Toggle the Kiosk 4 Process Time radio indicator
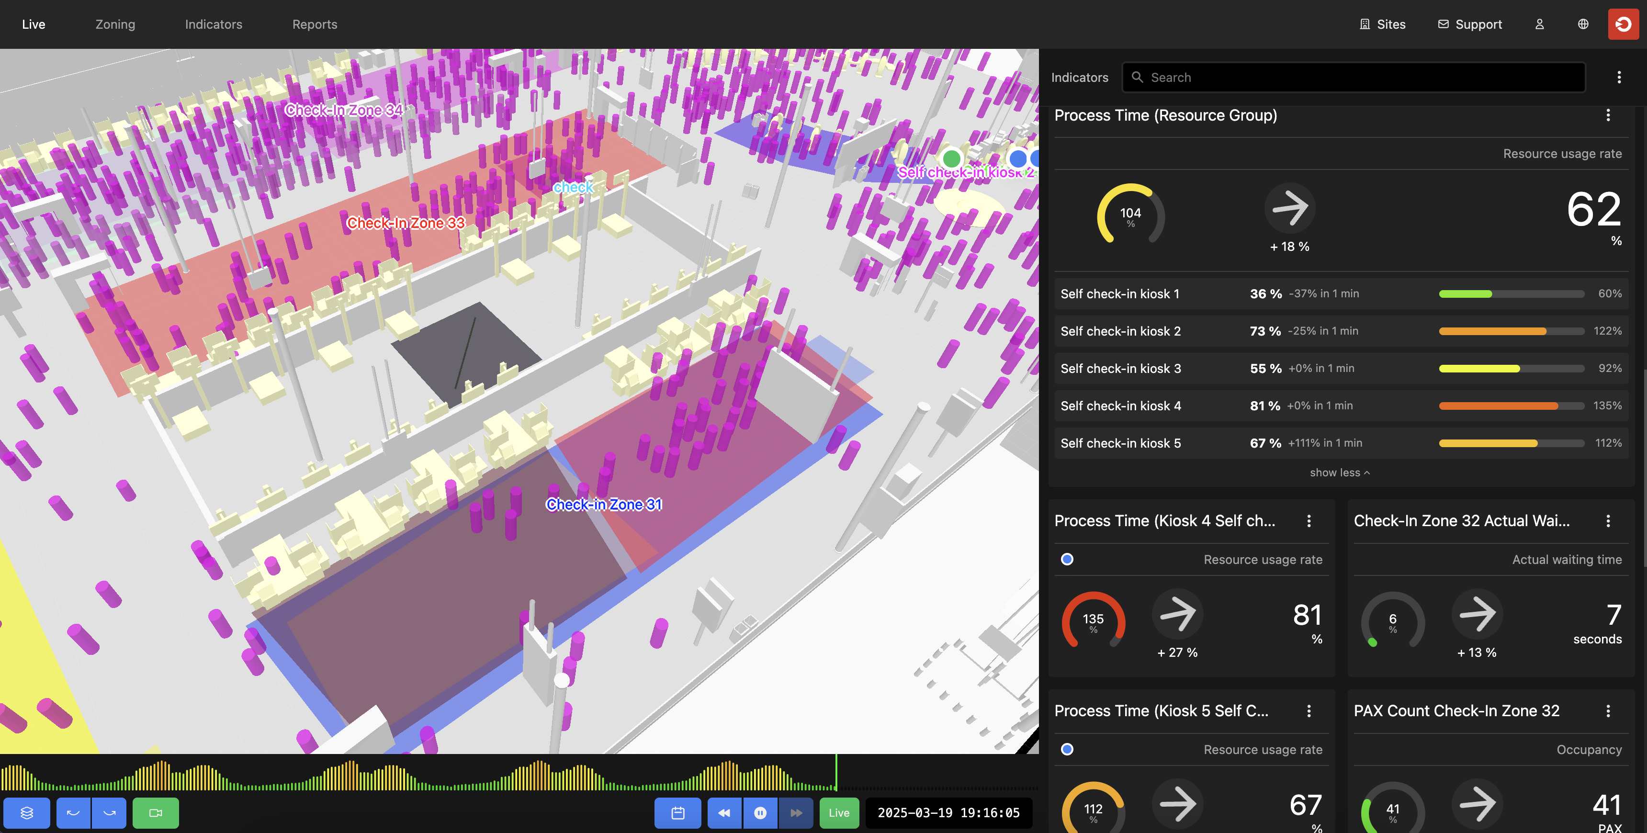Viewport: 1647px width, 833px height. pyautogui.click(x=1067, y=559)
